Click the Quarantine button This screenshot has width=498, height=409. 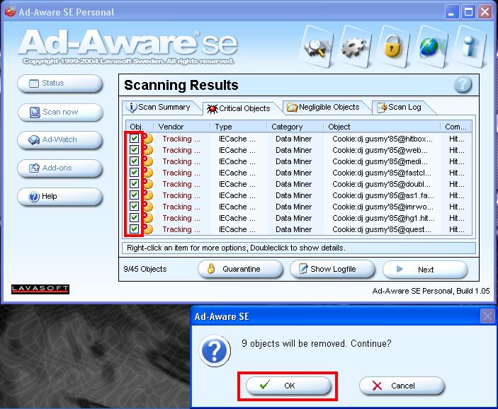240,269
